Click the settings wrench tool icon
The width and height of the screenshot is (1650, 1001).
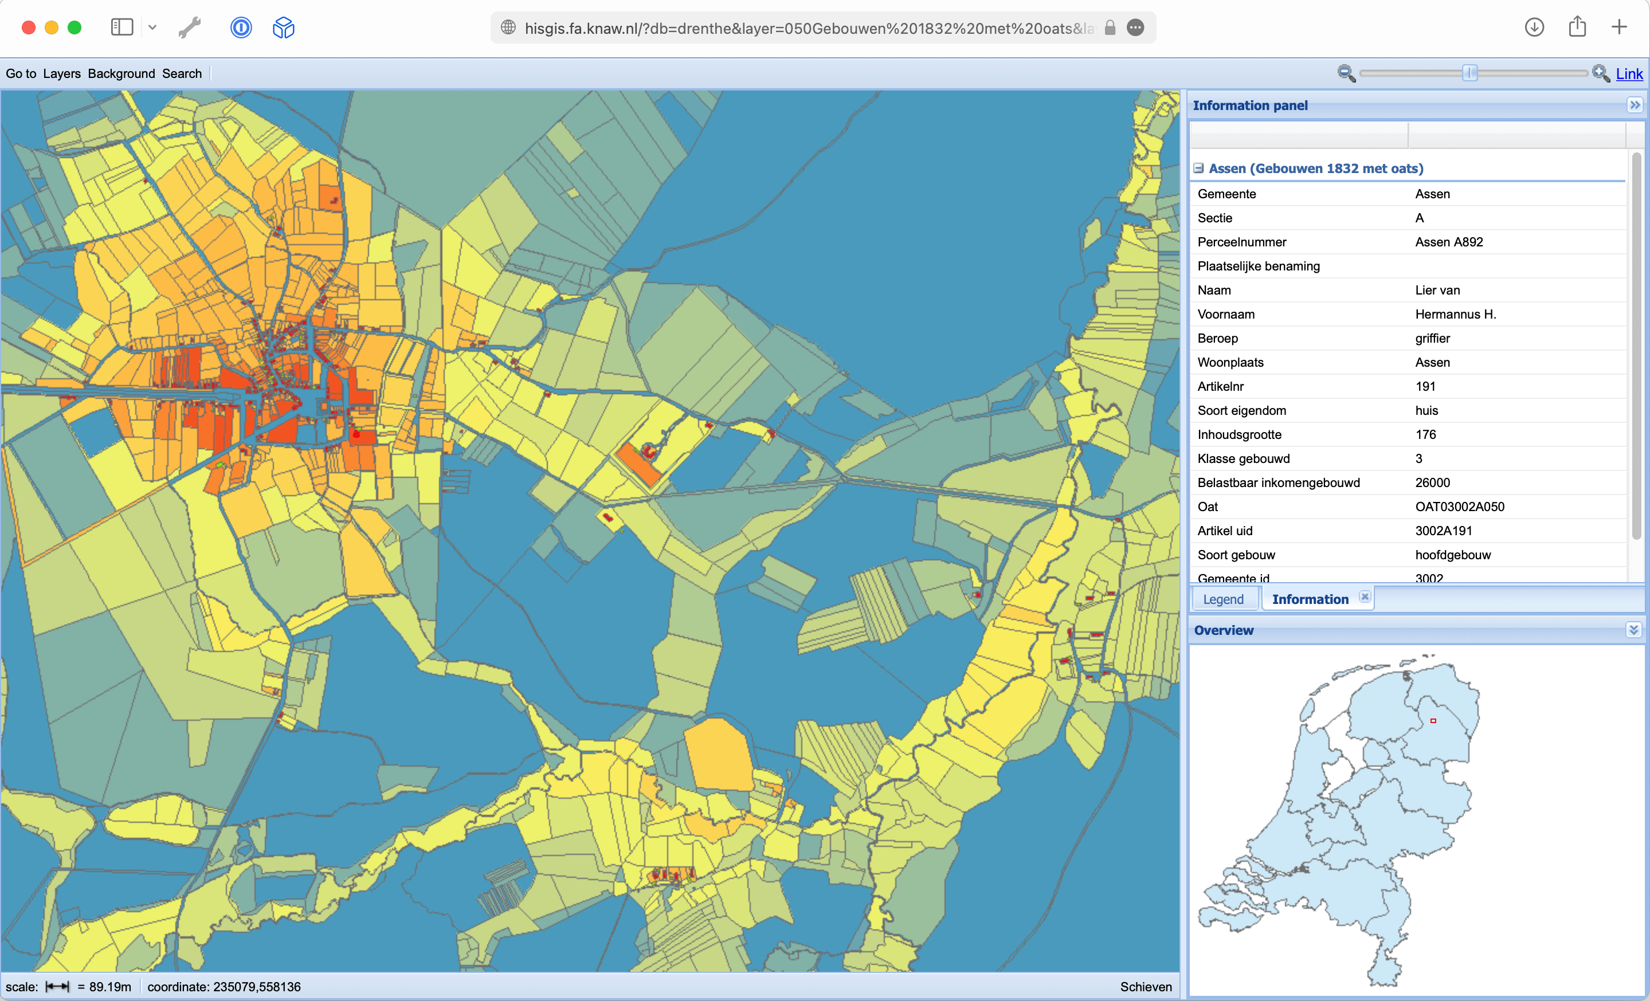tap(187, 26)
